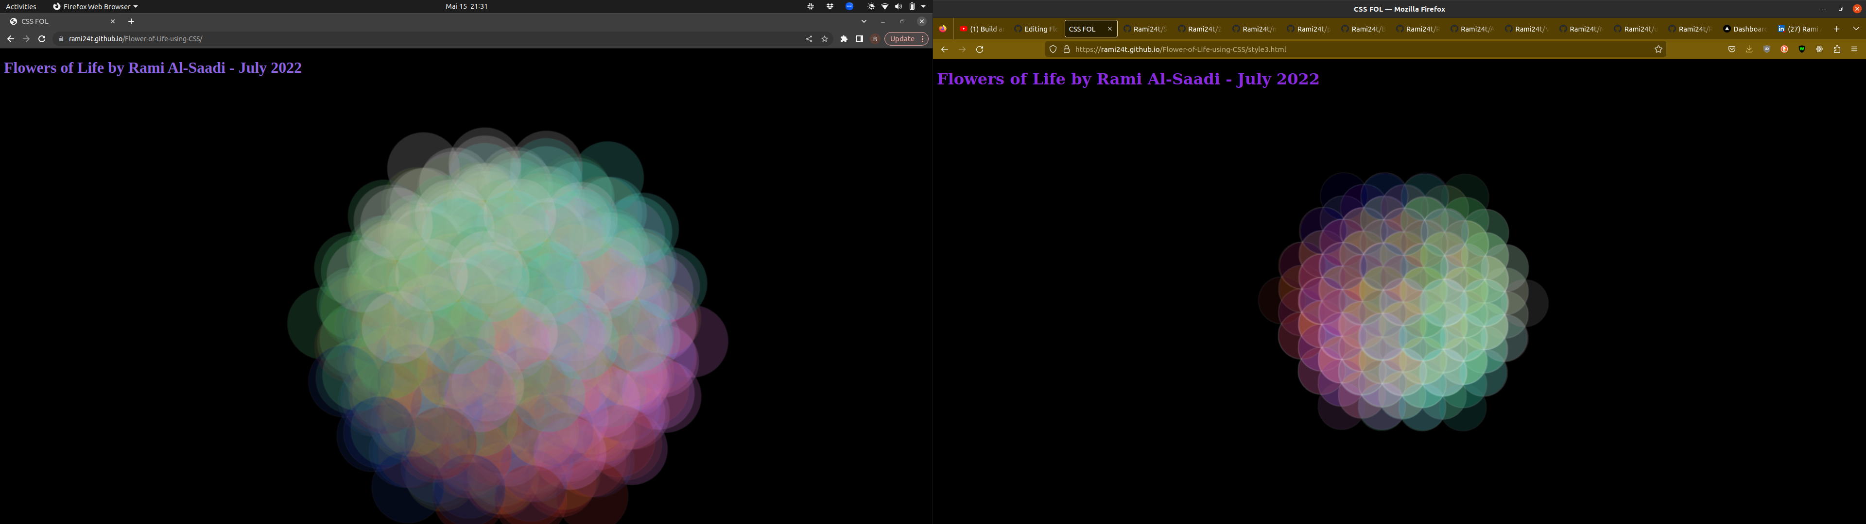The height and width of the screenshot is (524, 1866).
Task: Open the Firefox Web Browser app menu
Action: [95, 6]
